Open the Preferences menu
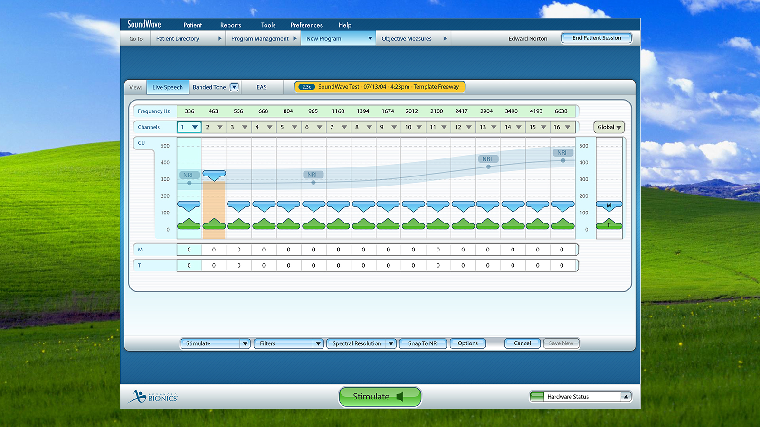 tap(306, 25)
